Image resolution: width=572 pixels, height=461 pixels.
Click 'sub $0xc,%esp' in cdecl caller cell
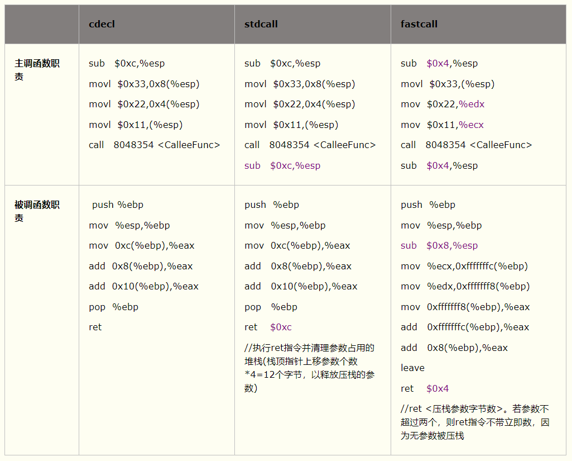pos(127,64)
